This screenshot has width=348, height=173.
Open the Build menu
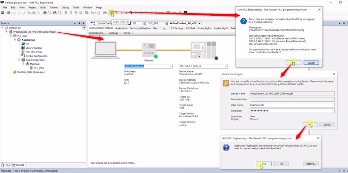(x=43, y=8)
